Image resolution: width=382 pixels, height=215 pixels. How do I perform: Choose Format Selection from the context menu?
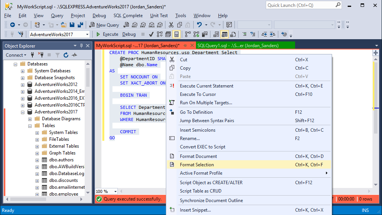click(249, 165)
